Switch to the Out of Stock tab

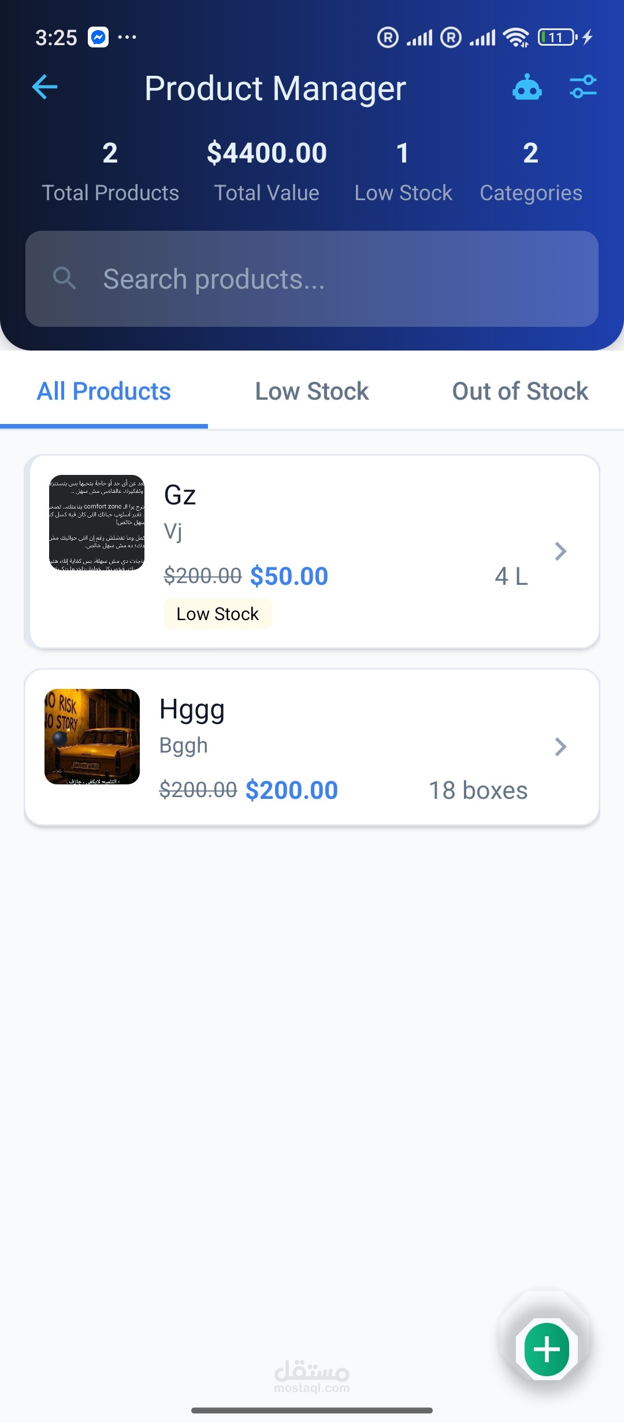pos(520,392)
